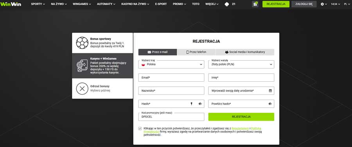Click the Imię input field

(241, 78)
